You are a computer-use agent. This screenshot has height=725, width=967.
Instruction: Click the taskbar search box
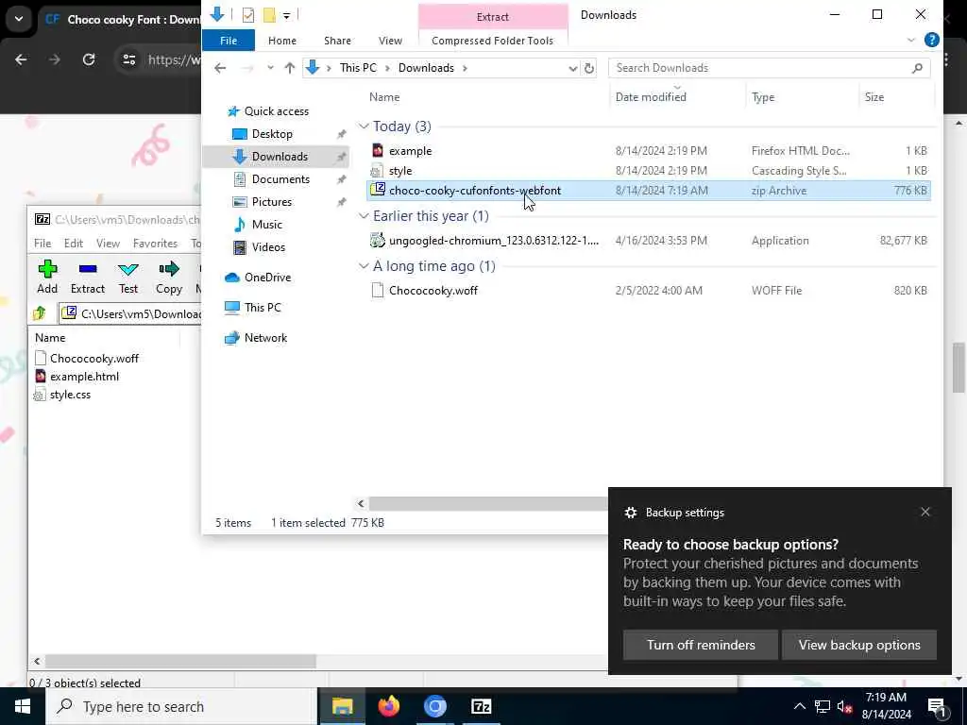point(180,706)
